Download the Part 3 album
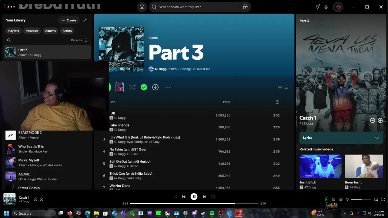The width and height of the screenshot is (388, 218). pyautogui.click(x=155, y=87)
